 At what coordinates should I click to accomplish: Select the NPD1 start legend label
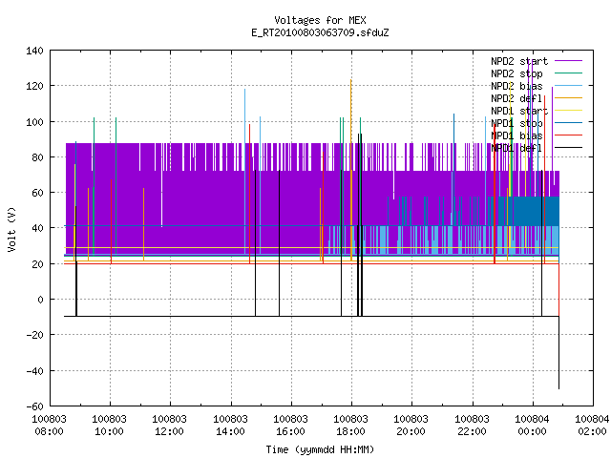[519, 111]
